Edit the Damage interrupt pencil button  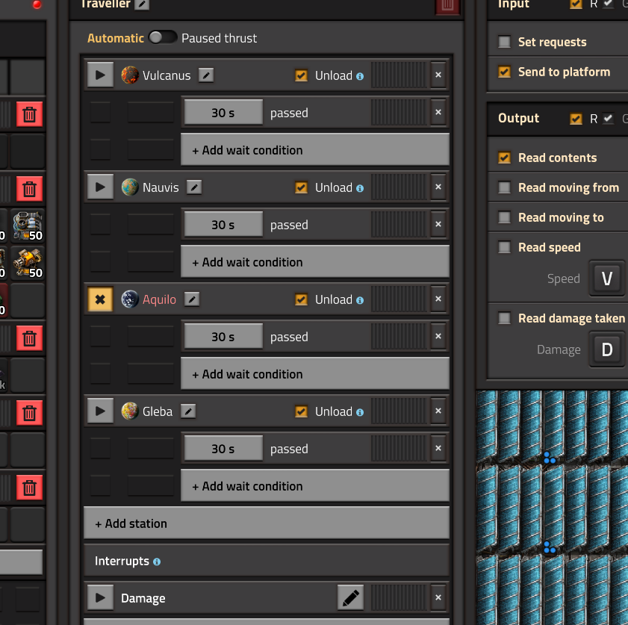tap(350, 597)
